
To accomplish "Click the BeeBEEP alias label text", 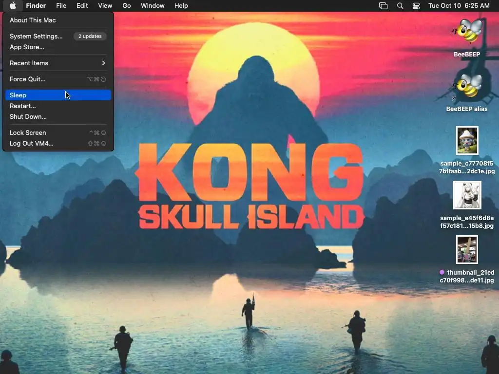I will [x=467, y=109].
